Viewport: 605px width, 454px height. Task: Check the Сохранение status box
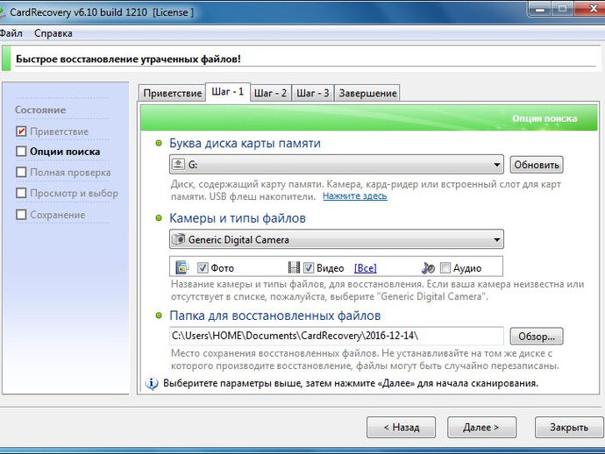point(21,215)
